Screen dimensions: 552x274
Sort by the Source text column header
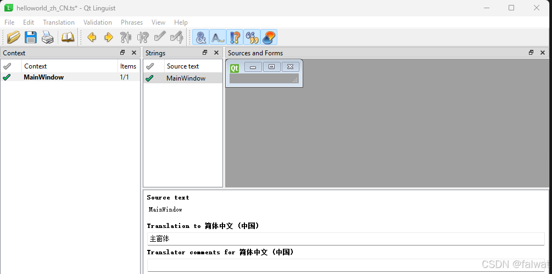[193, 66]
